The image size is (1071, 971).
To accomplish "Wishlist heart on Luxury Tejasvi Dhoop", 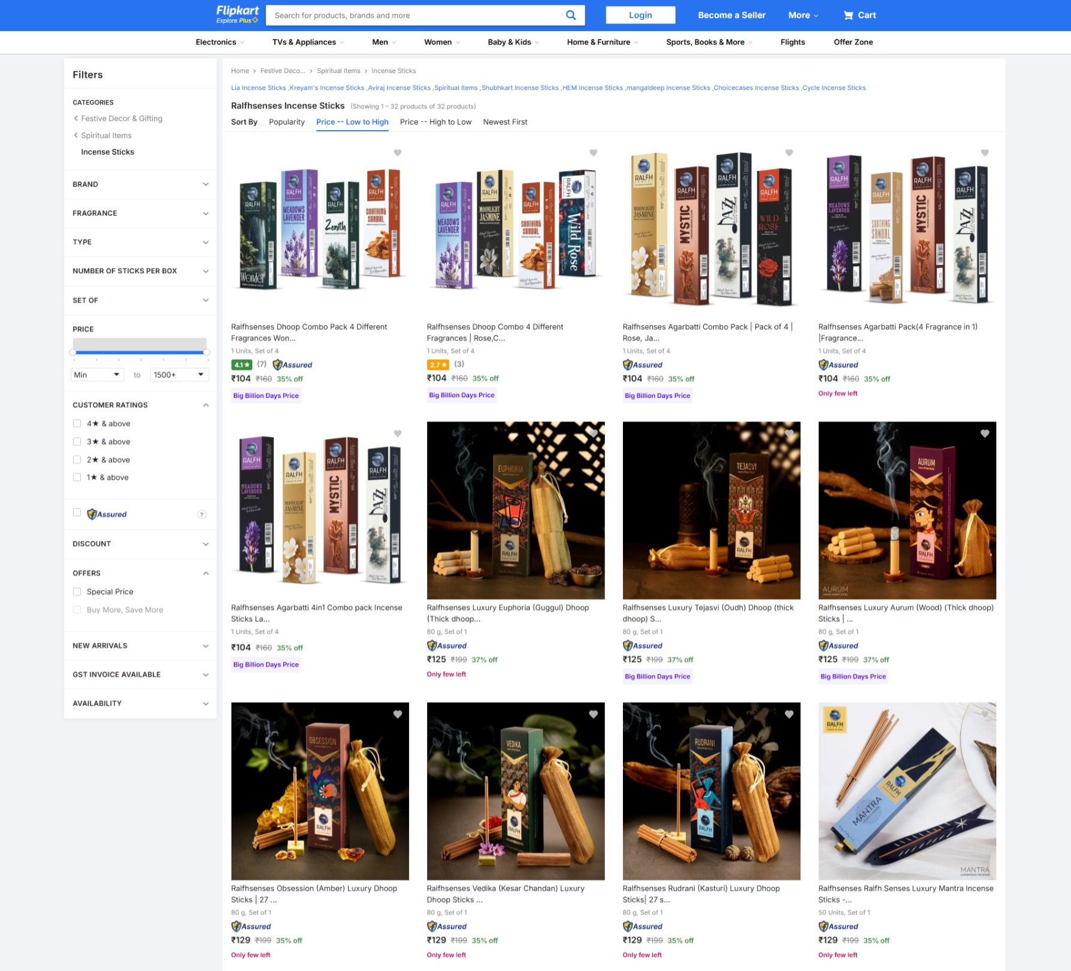I will coord(789,434).
